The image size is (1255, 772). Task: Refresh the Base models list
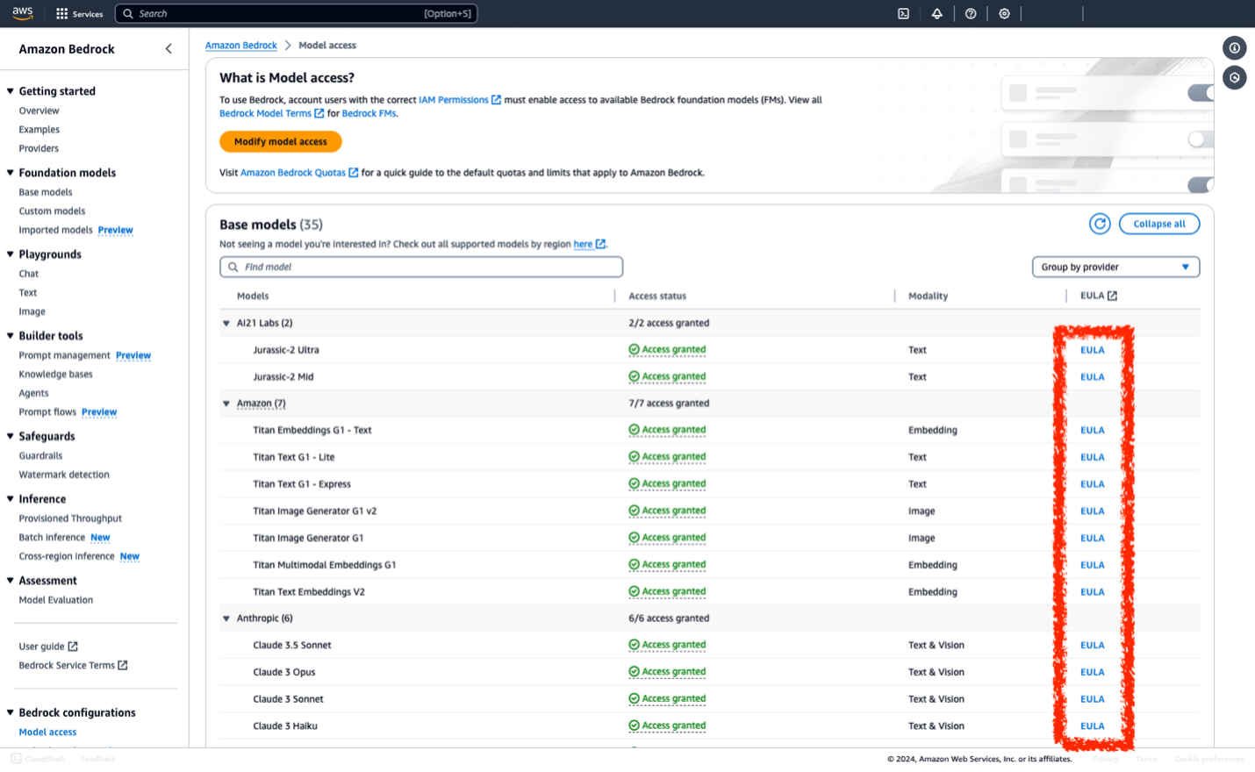pos(1100,224)
